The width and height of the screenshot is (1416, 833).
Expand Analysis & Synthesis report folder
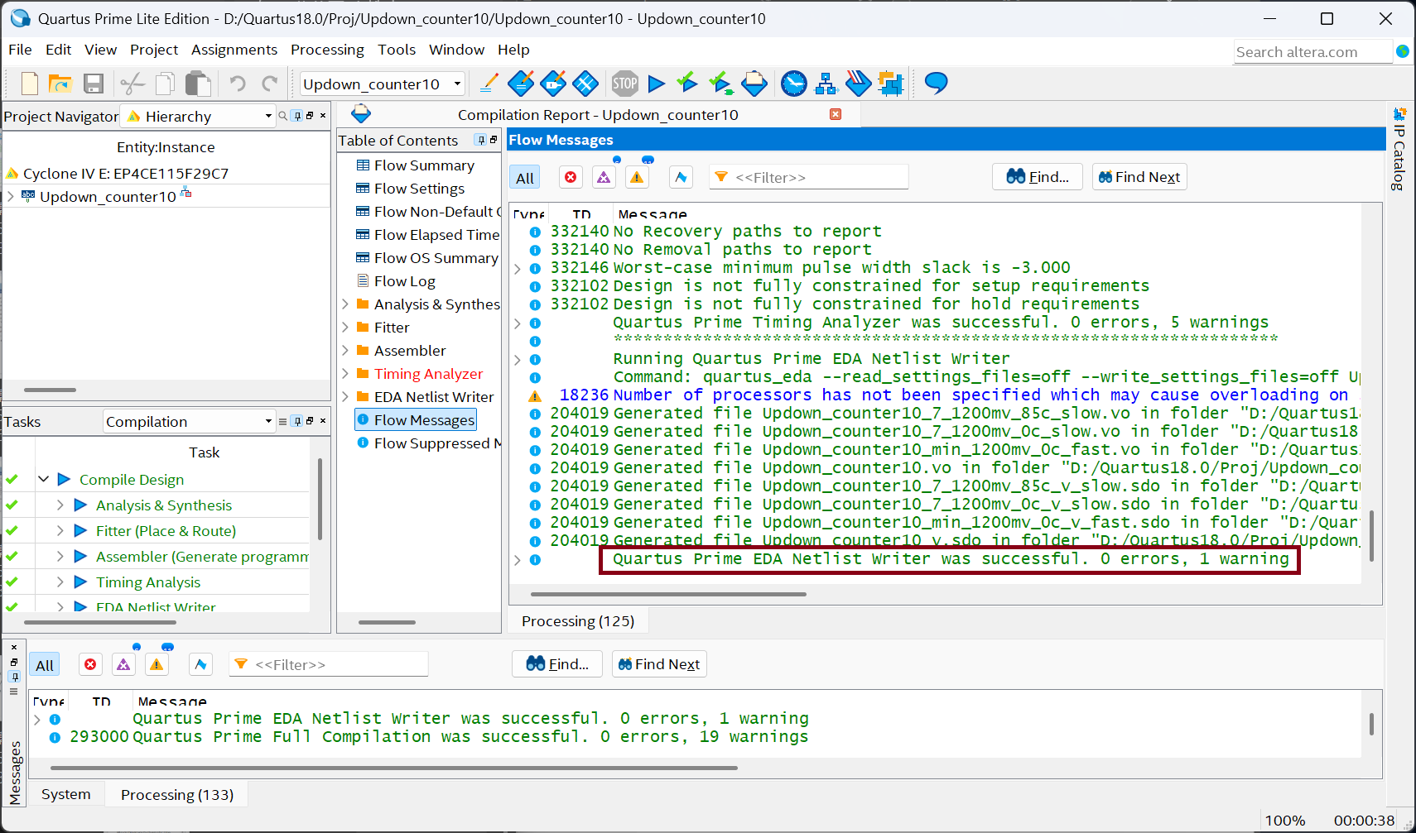(345, 304)
